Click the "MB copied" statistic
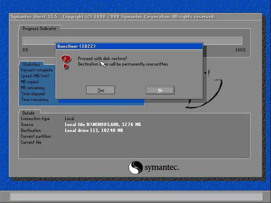Screen dimensions: 271x203 point(30,82)
